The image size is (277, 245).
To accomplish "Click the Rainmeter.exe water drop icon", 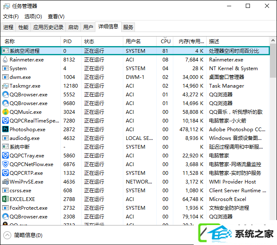I will click(5, 59).
